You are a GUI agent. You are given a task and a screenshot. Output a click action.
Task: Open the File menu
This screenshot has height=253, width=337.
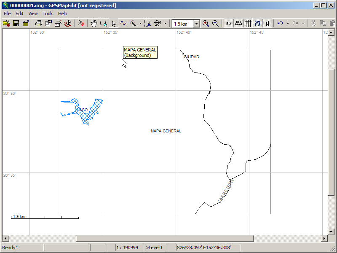click(x=7, y=13)
